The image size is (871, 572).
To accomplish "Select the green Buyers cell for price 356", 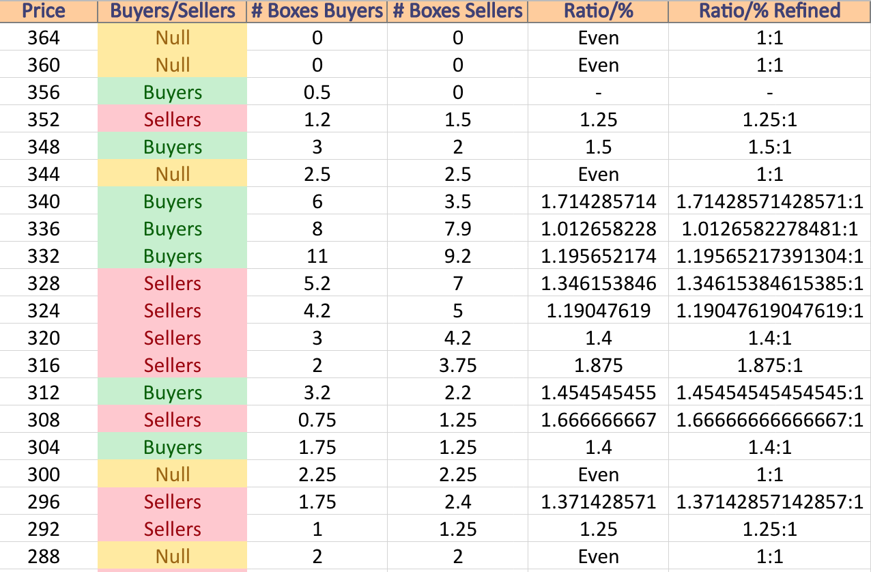I will coord(172,92).
